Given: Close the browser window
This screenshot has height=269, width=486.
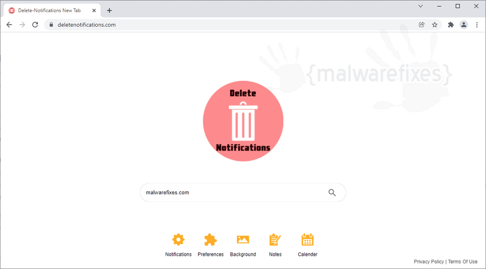Looking at the screenshot, I should click(x=476, y=6).
